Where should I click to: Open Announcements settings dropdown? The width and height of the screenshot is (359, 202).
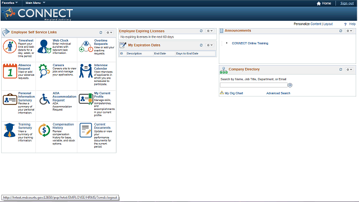coord(349,31)
